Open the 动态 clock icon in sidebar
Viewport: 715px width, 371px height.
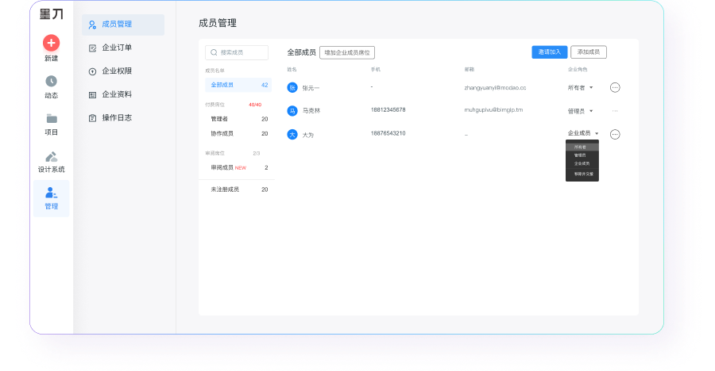[51, 81]
